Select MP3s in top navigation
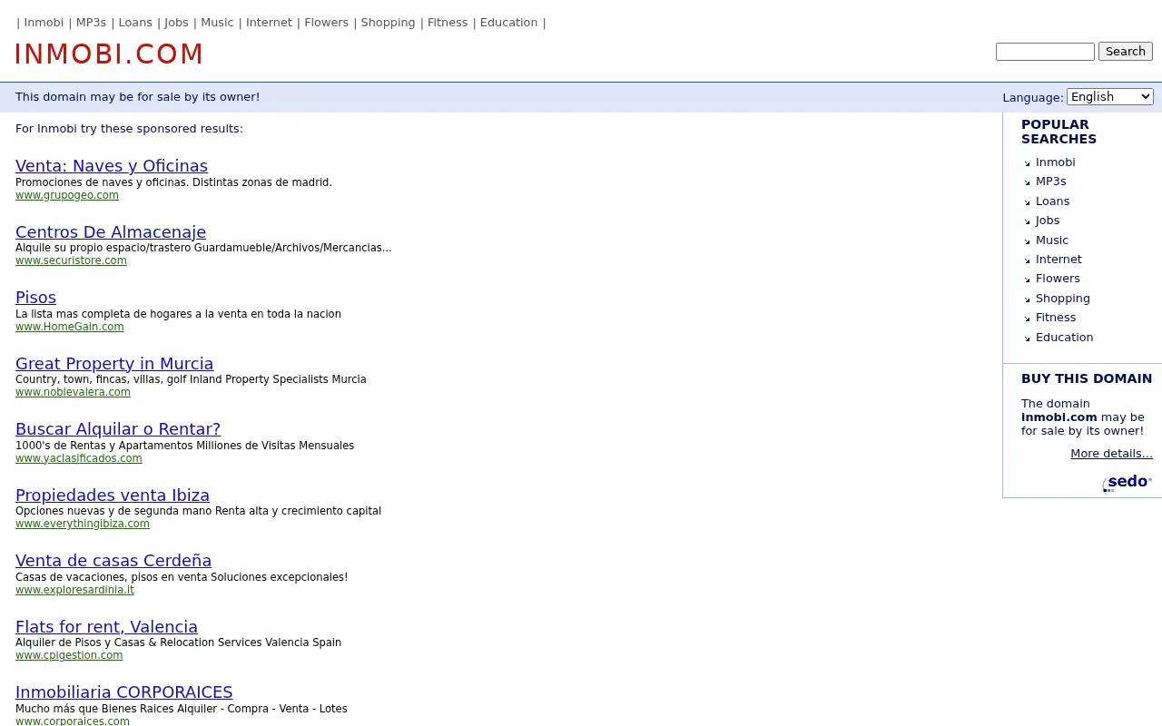Image resolution: width=1162 pixels, height=726 pixels. 91,23
